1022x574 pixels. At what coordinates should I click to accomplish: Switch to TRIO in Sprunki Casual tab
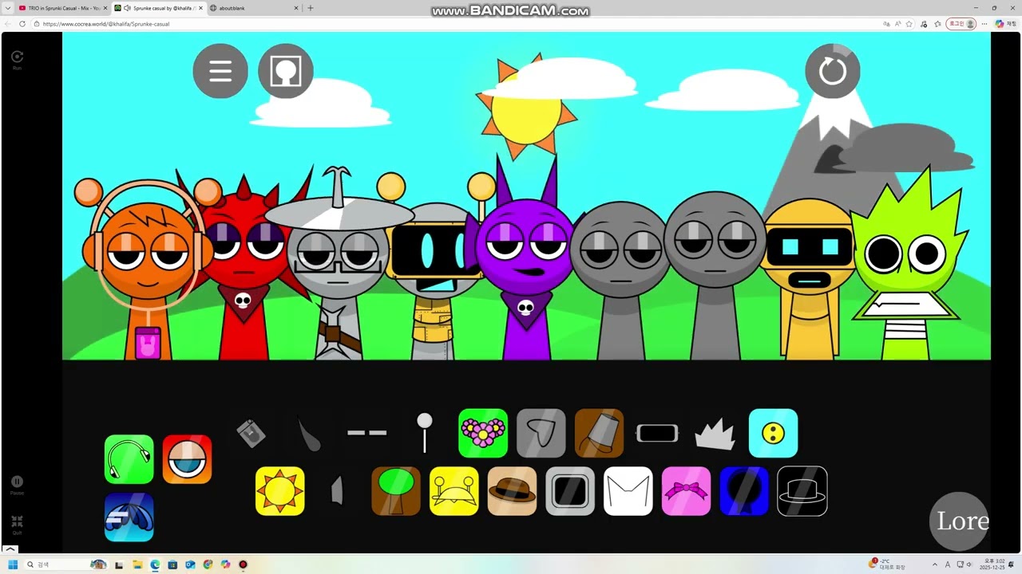[x=63, y=8]
